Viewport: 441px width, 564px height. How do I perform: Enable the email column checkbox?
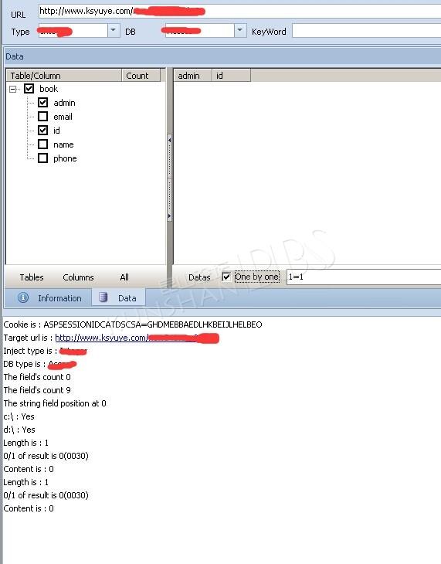point(42,116)
